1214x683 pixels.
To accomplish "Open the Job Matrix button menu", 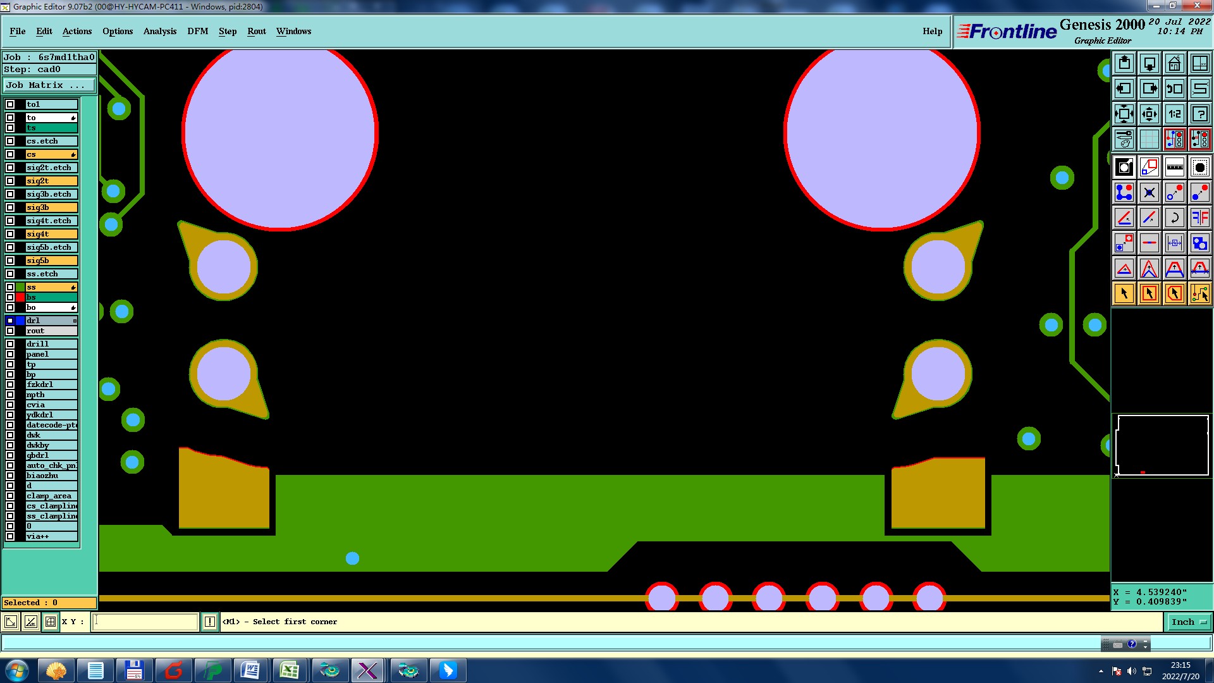I will [x=49, y=85].
